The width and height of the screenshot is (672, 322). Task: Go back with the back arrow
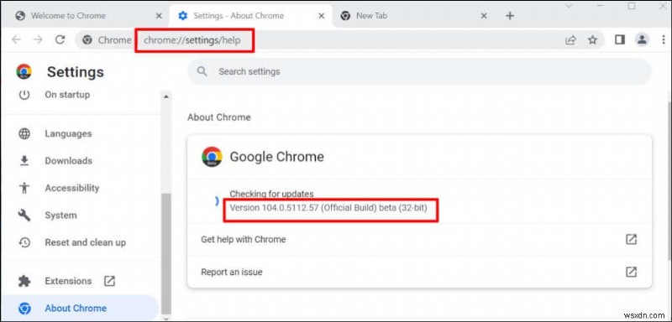tap(16, 39)
